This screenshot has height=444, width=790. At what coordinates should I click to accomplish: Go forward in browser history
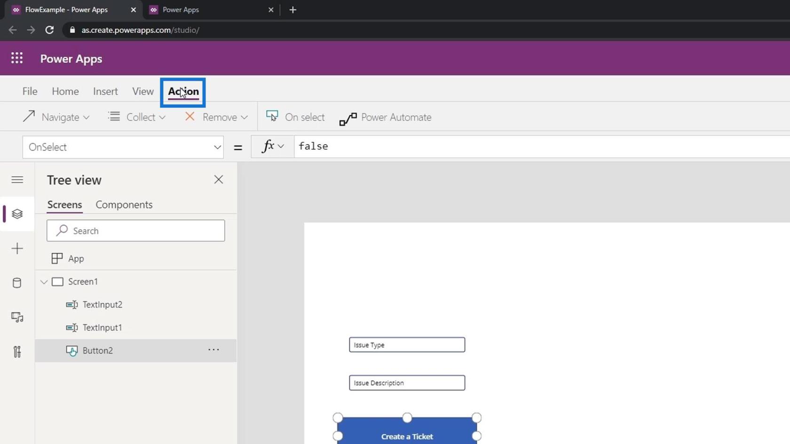(31, 30)
